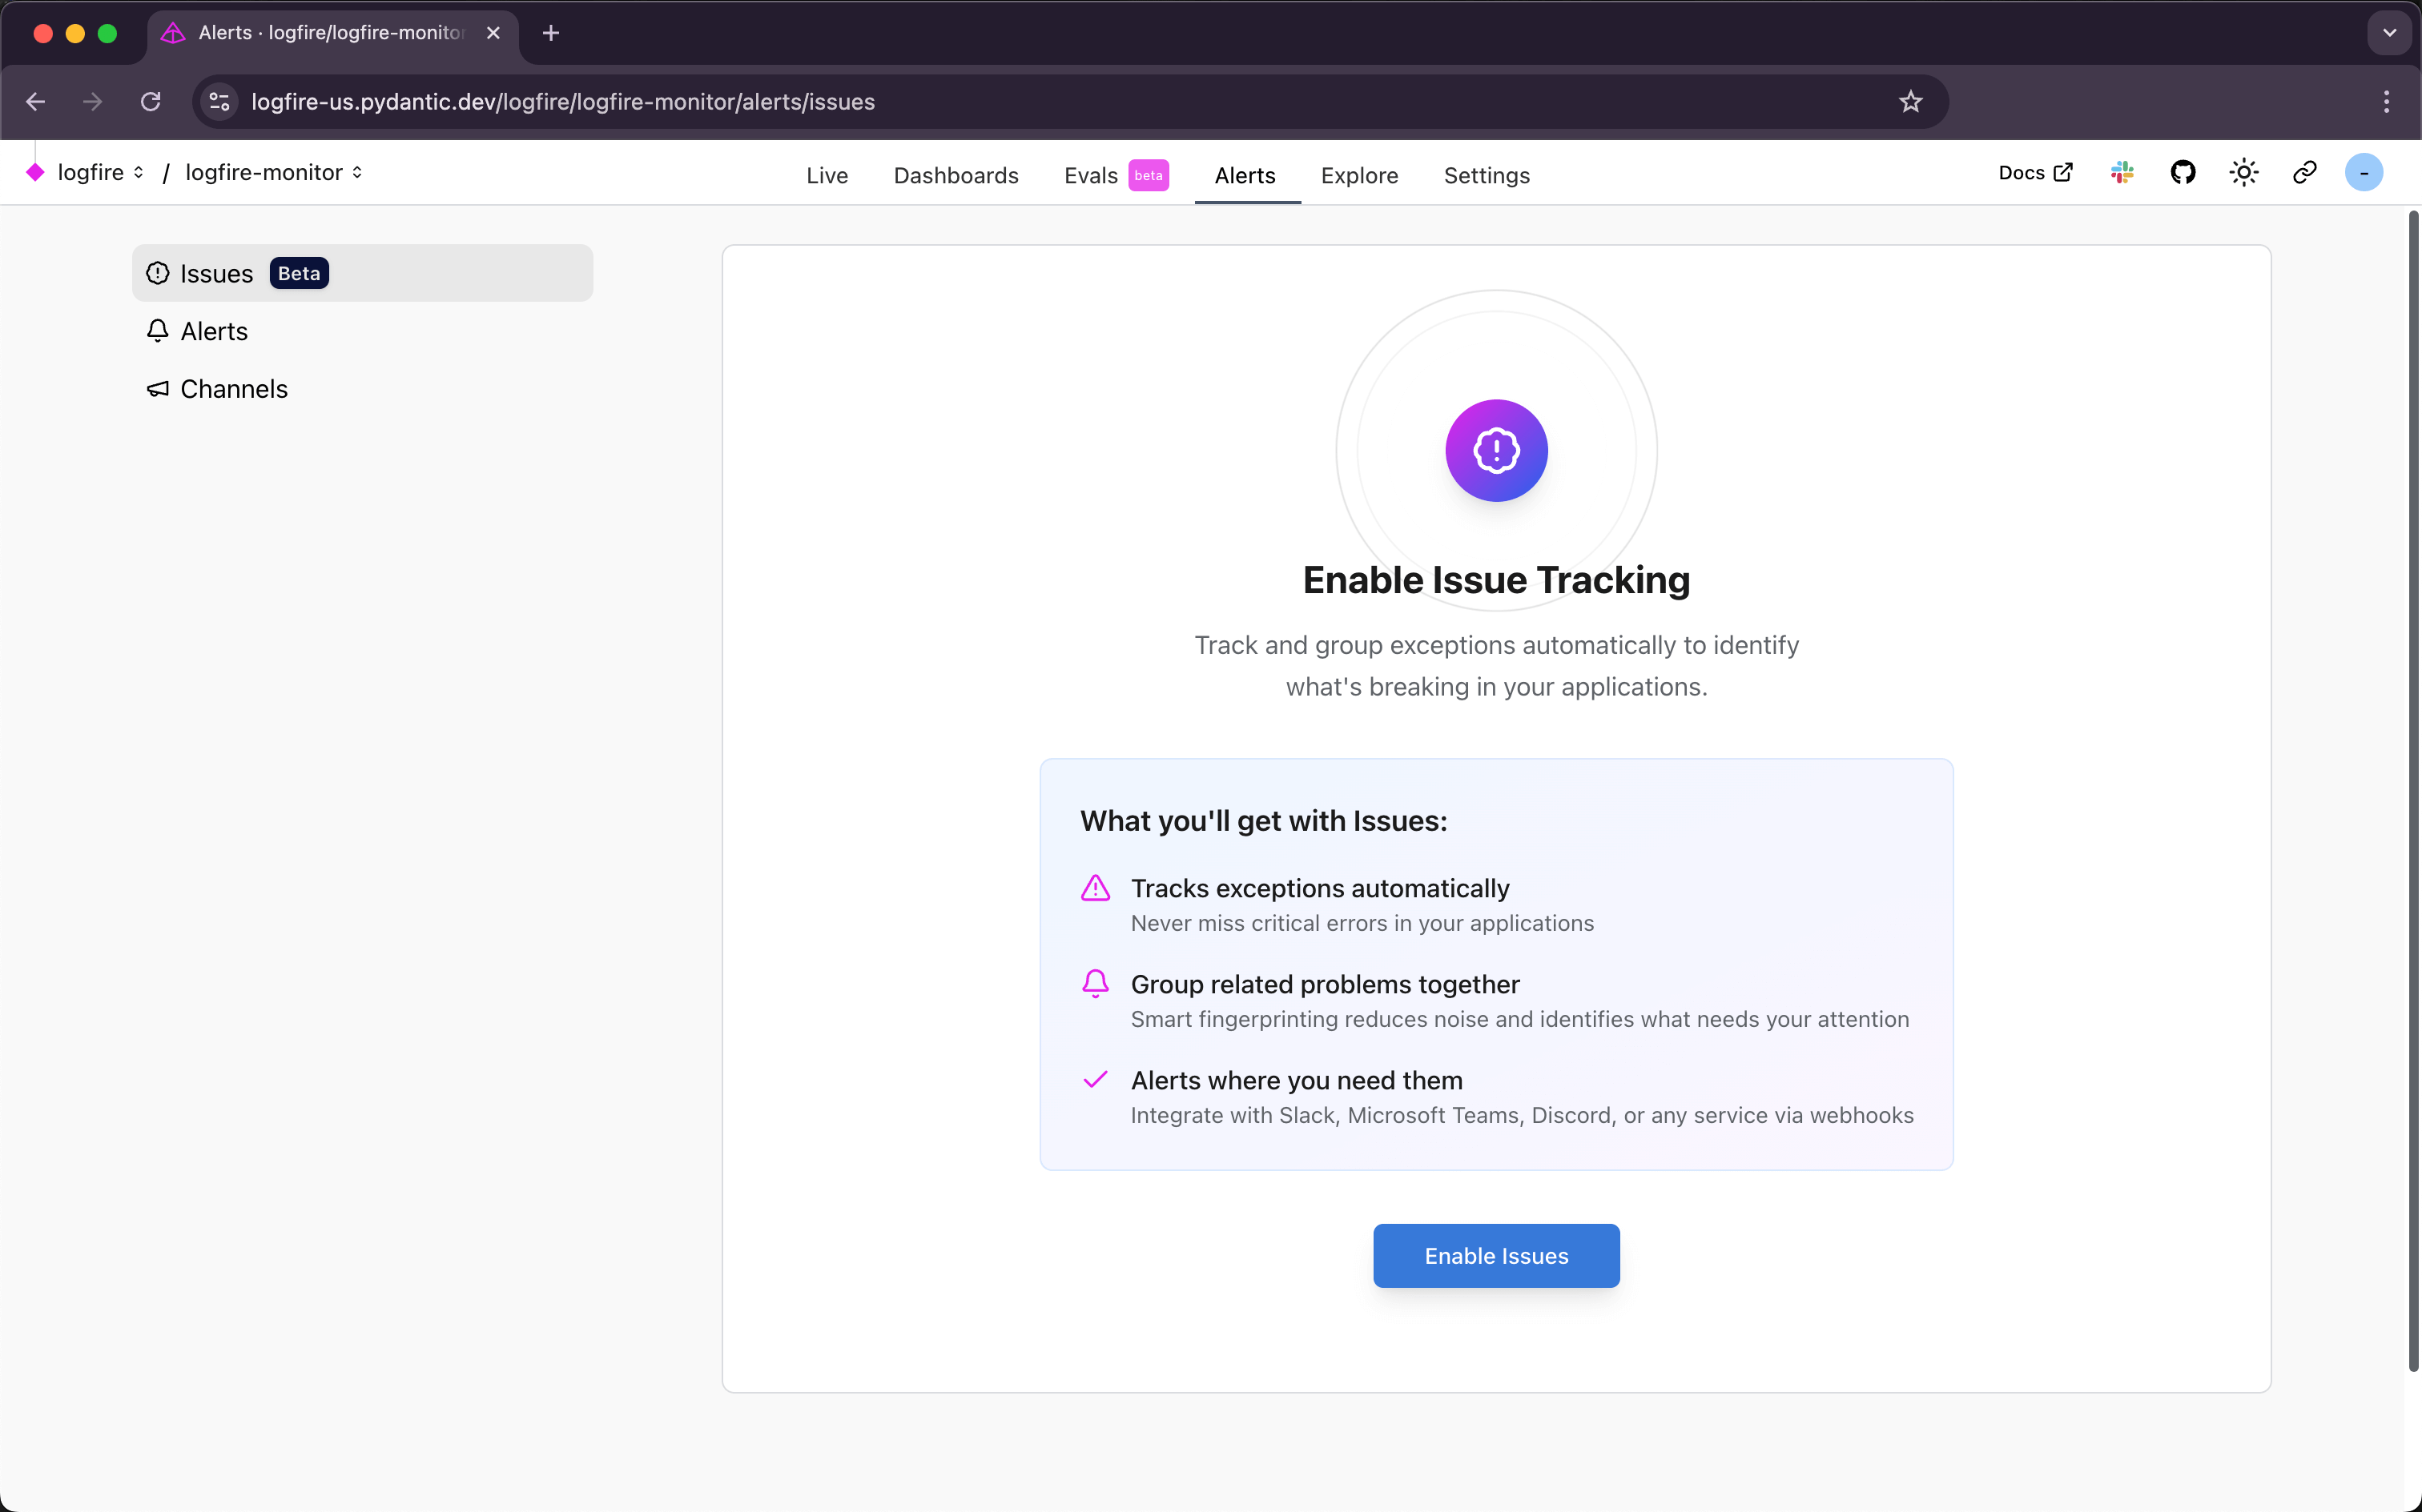Screen dimensions: 2422x1512
Task: Bookmark this page with the star
Action: pos(1909,101)
